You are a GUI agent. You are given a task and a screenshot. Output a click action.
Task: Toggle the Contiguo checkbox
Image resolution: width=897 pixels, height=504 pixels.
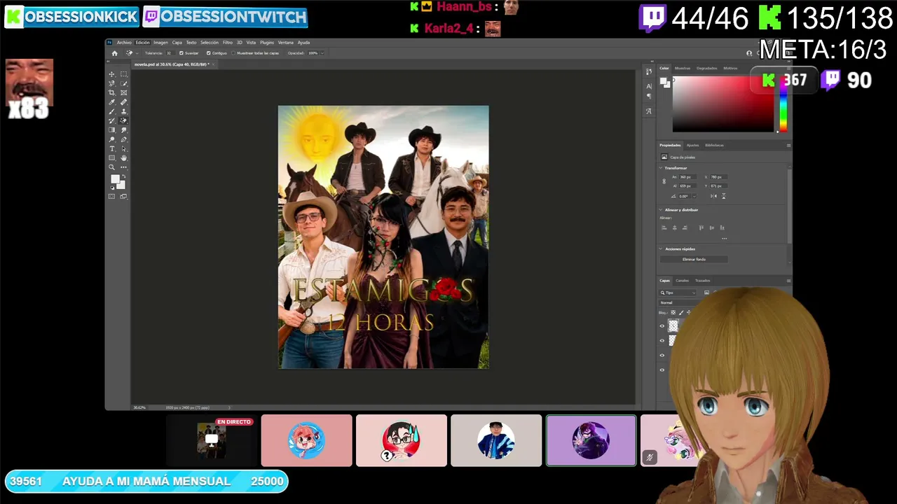[209, 53]
